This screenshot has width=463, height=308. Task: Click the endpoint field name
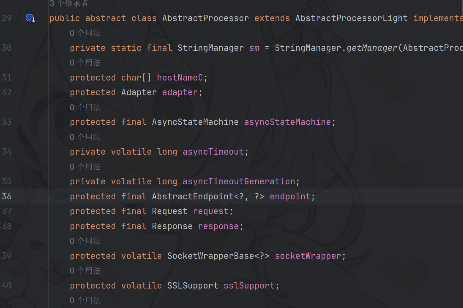(x=290, y=196)
